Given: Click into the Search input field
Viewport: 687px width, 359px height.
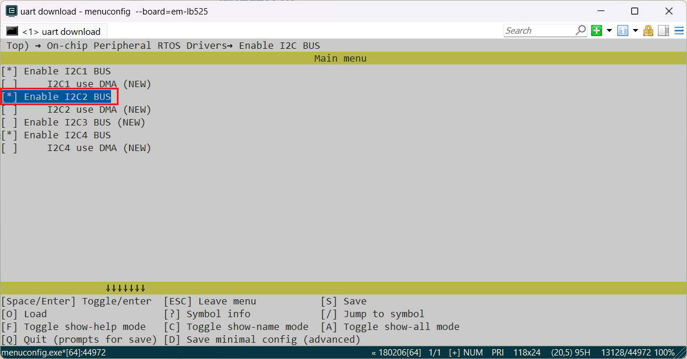Looking at the screenshot, I should click(x=538, y=30).
